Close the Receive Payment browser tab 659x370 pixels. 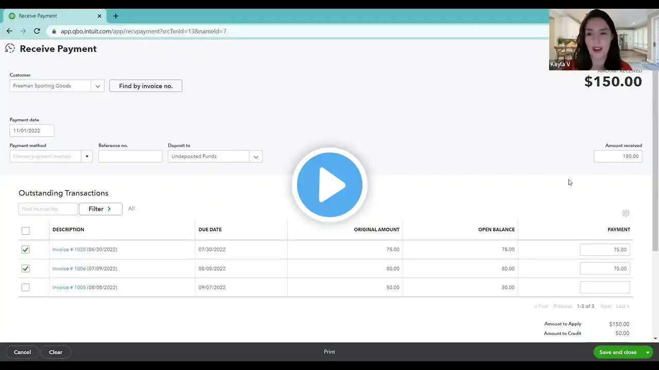point(99,16)
